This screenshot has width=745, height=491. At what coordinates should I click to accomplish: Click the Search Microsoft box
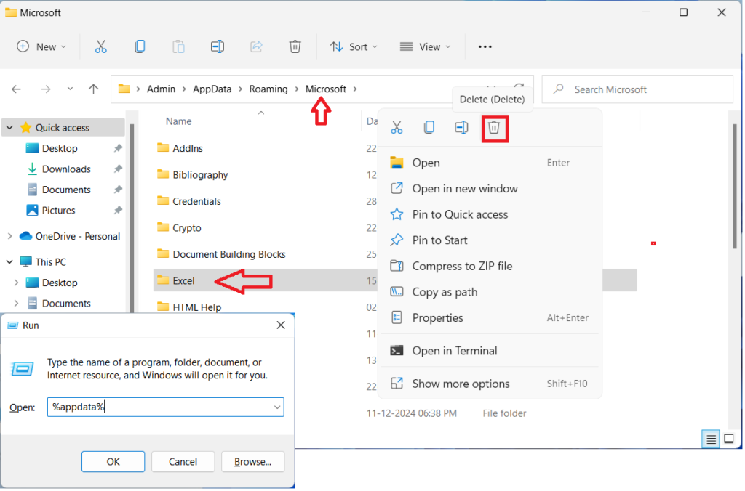(x=637, y=89)
